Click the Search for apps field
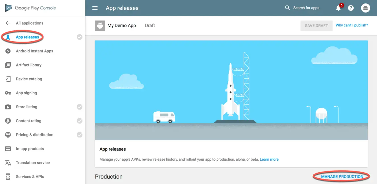 [x=306, y=8]
